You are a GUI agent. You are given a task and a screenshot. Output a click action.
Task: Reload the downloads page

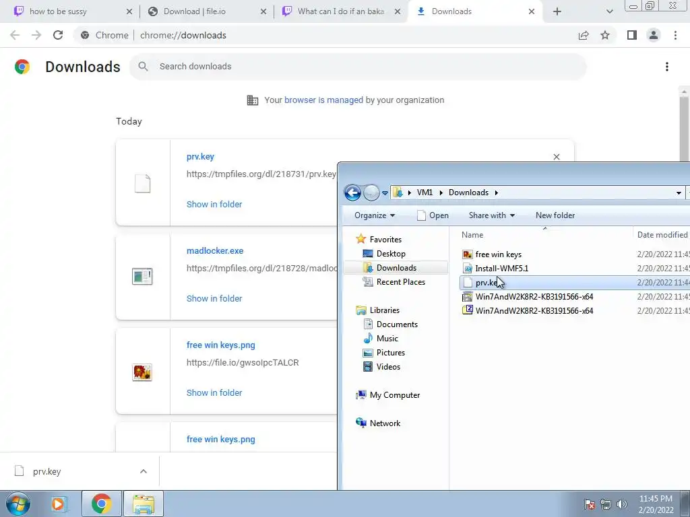click(58, 35)
